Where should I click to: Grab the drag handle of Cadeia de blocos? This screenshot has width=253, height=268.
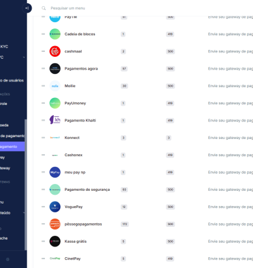tap(43, 34)
